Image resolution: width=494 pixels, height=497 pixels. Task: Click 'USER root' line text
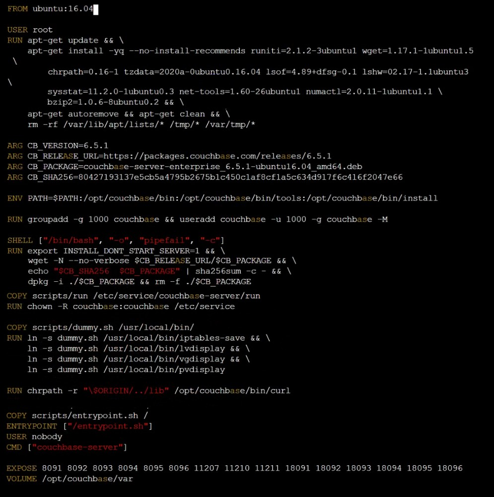coord(30,30)
